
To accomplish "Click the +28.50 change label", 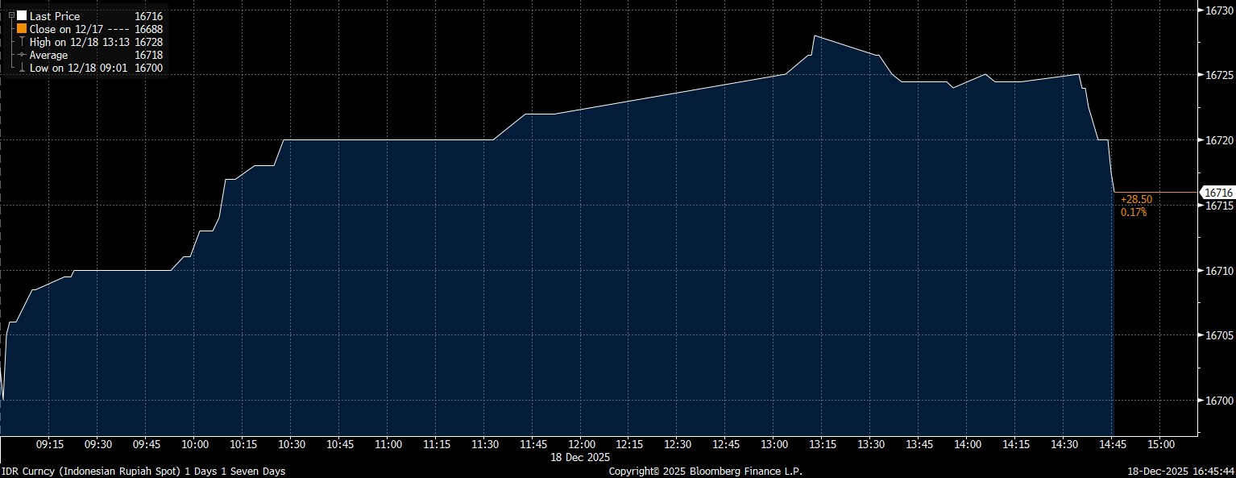I will click(x=1136, y=199).
